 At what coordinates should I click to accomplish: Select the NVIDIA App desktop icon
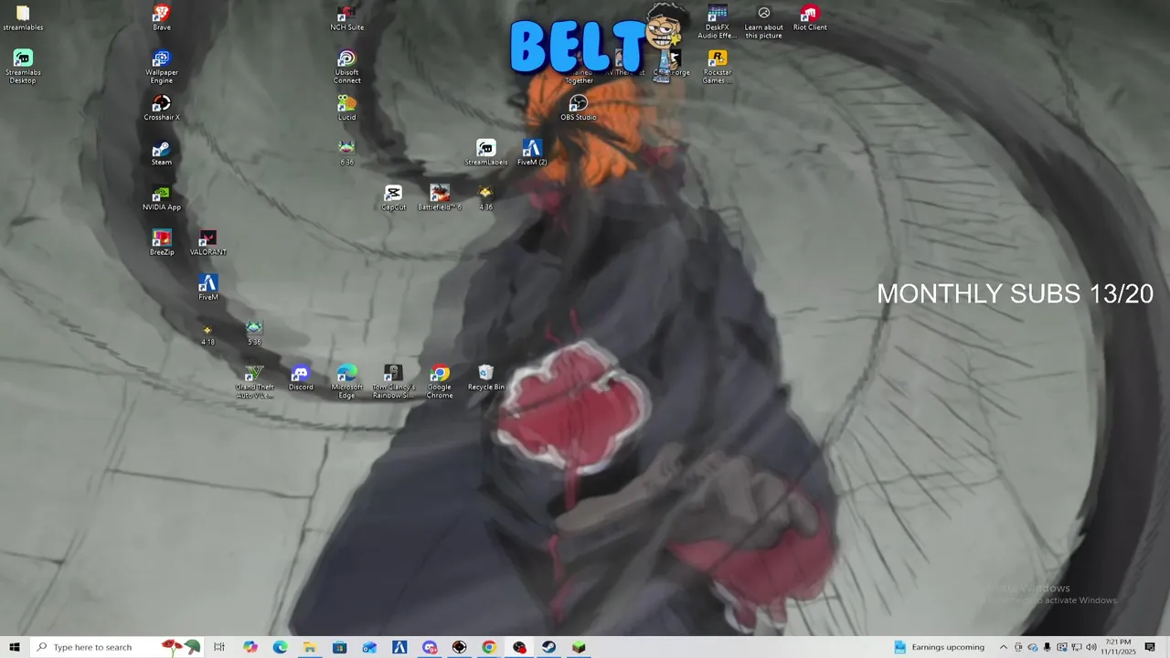(x=161, y=197)
